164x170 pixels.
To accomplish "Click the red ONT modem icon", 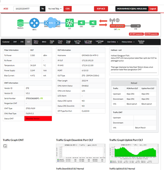I will [117, 26].
